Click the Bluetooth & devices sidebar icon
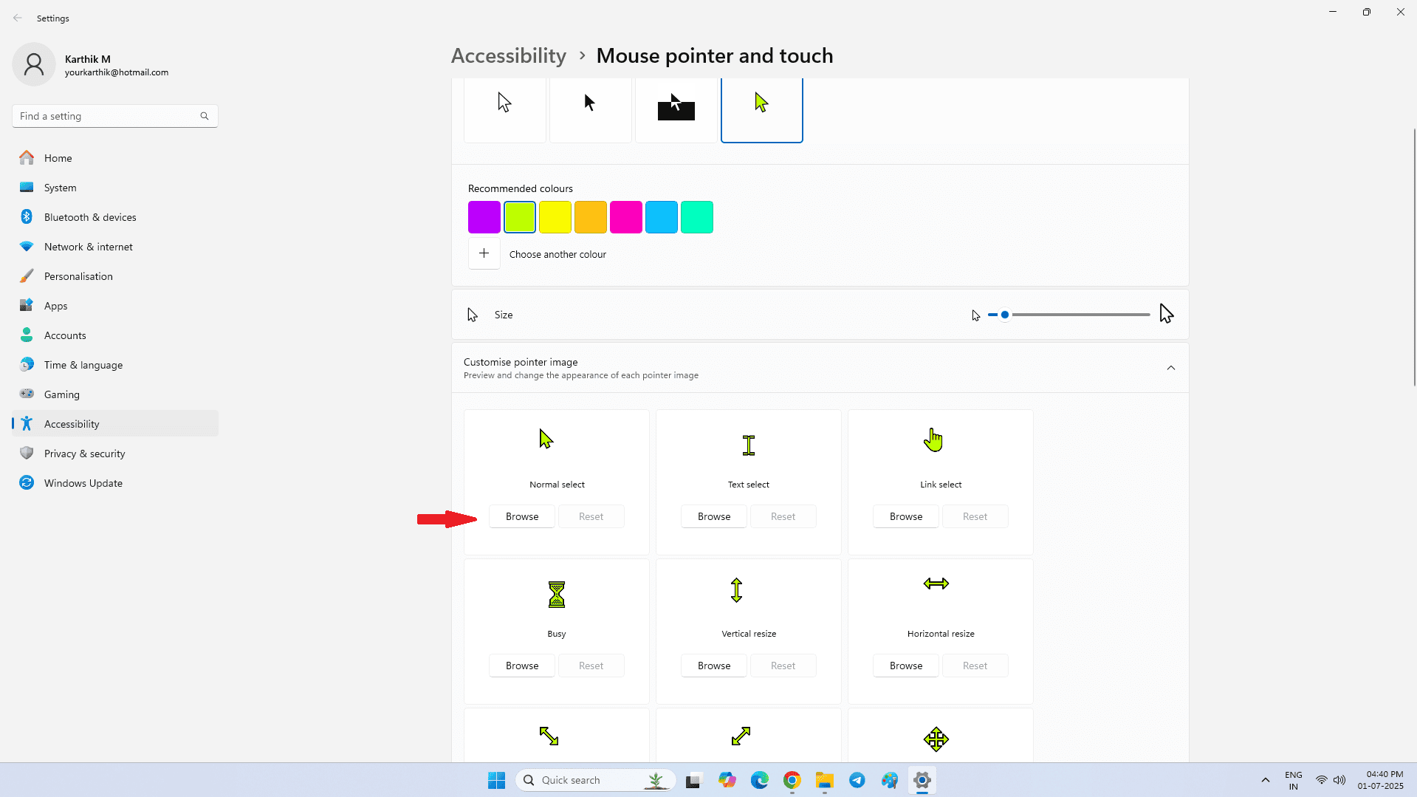This screenshot has height=797, width=1417. (27, 216)
